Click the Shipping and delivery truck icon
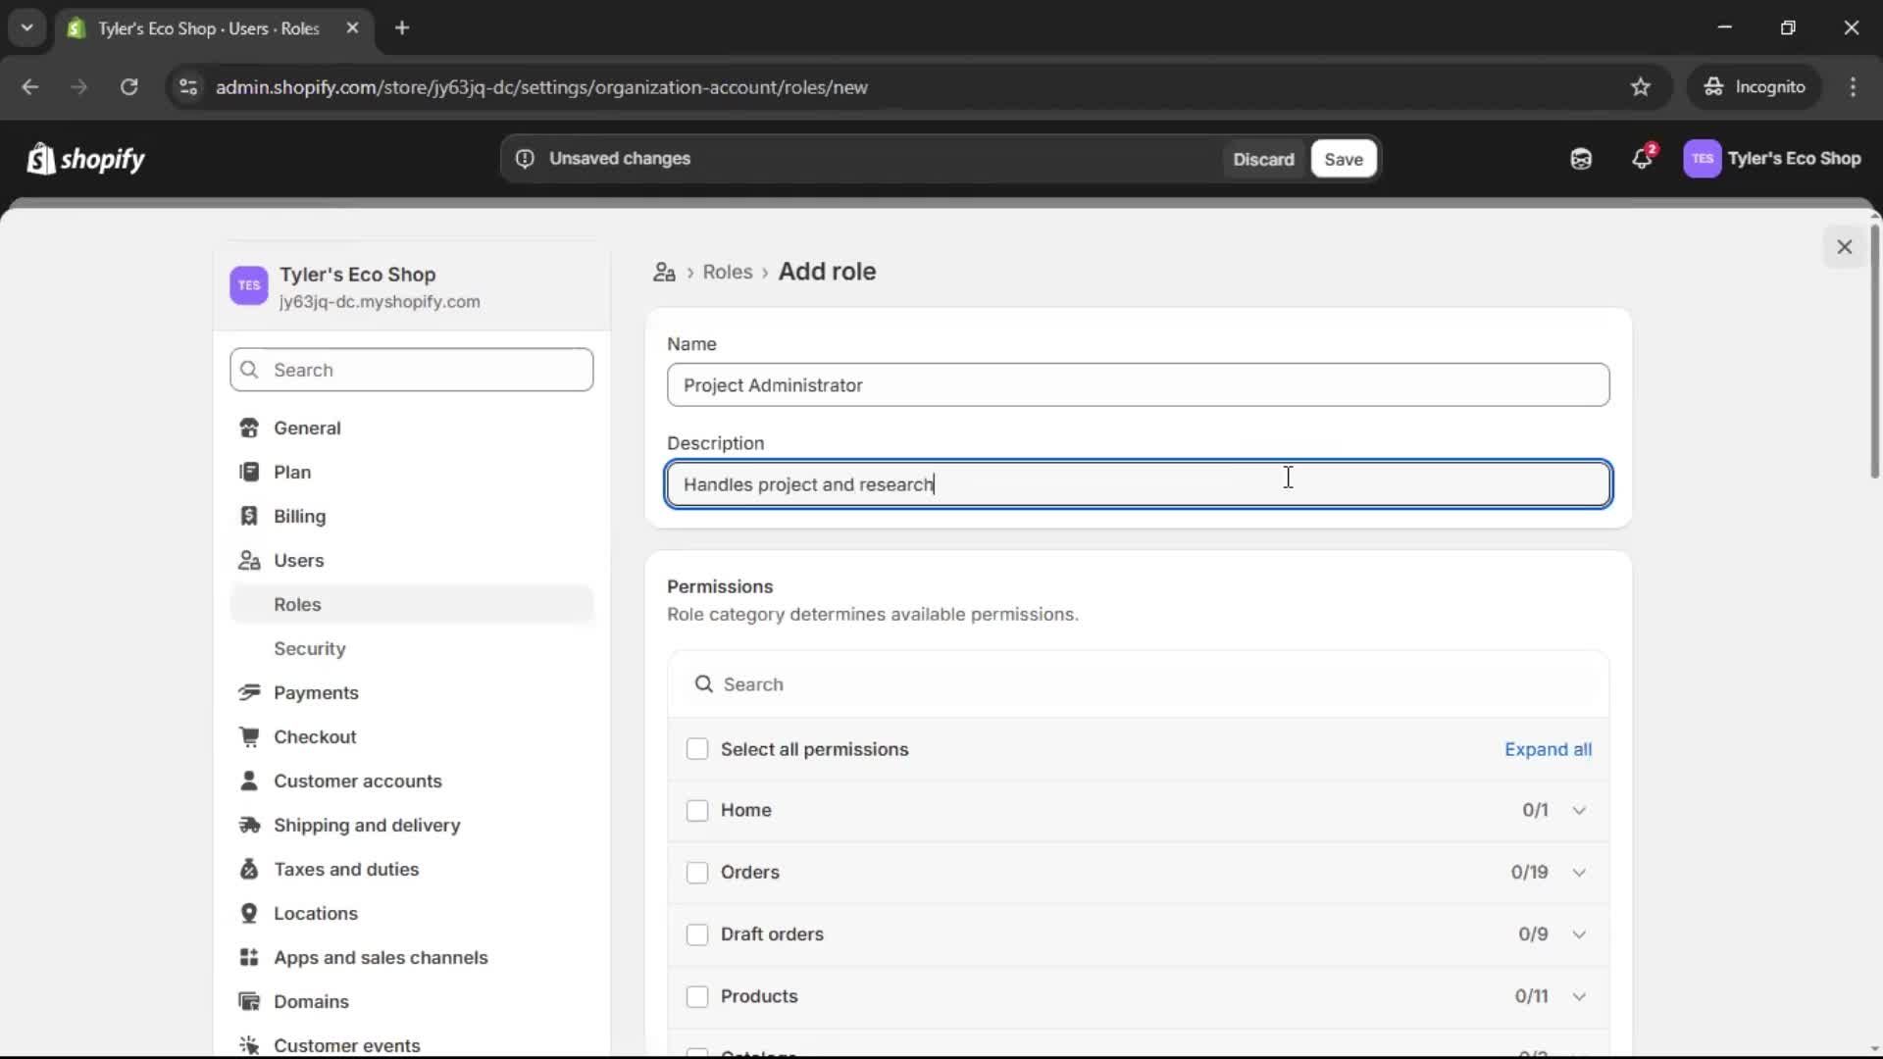The height and width of the screenshot is (1059, 1883). (x=250, y=826)
